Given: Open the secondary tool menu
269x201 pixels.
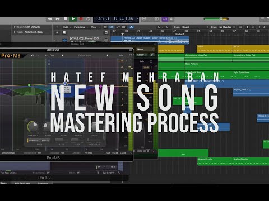Looking at the screenshot, I should (x=168, y=27).
